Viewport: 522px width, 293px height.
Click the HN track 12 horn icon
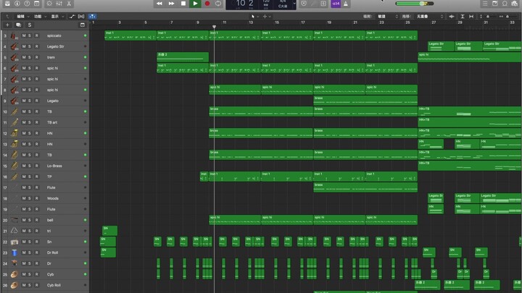coord(14,133)
